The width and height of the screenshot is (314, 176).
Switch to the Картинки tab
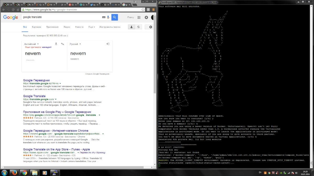[x=36, y=27]
